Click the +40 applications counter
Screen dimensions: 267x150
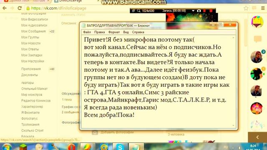coord(52,69)
